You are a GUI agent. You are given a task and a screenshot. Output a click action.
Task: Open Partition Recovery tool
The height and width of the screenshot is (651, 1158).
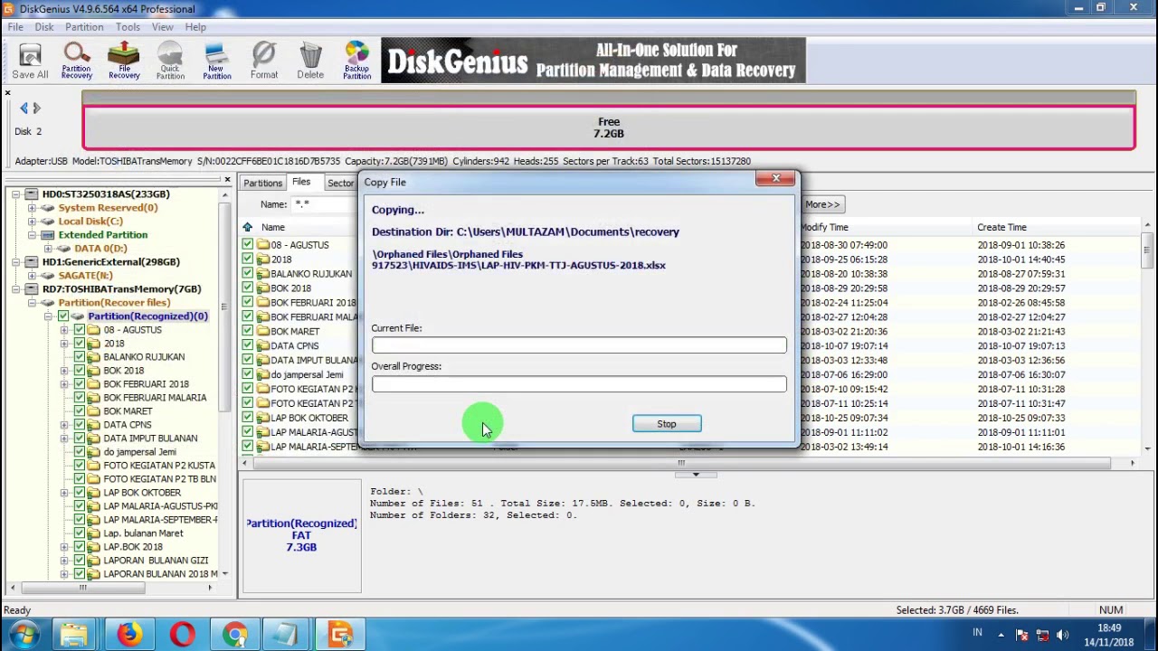click(x=77, y=61)
